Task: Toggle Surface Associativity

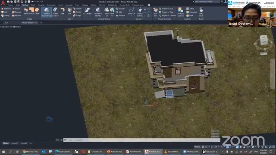Action: click(x=47, y=12)
